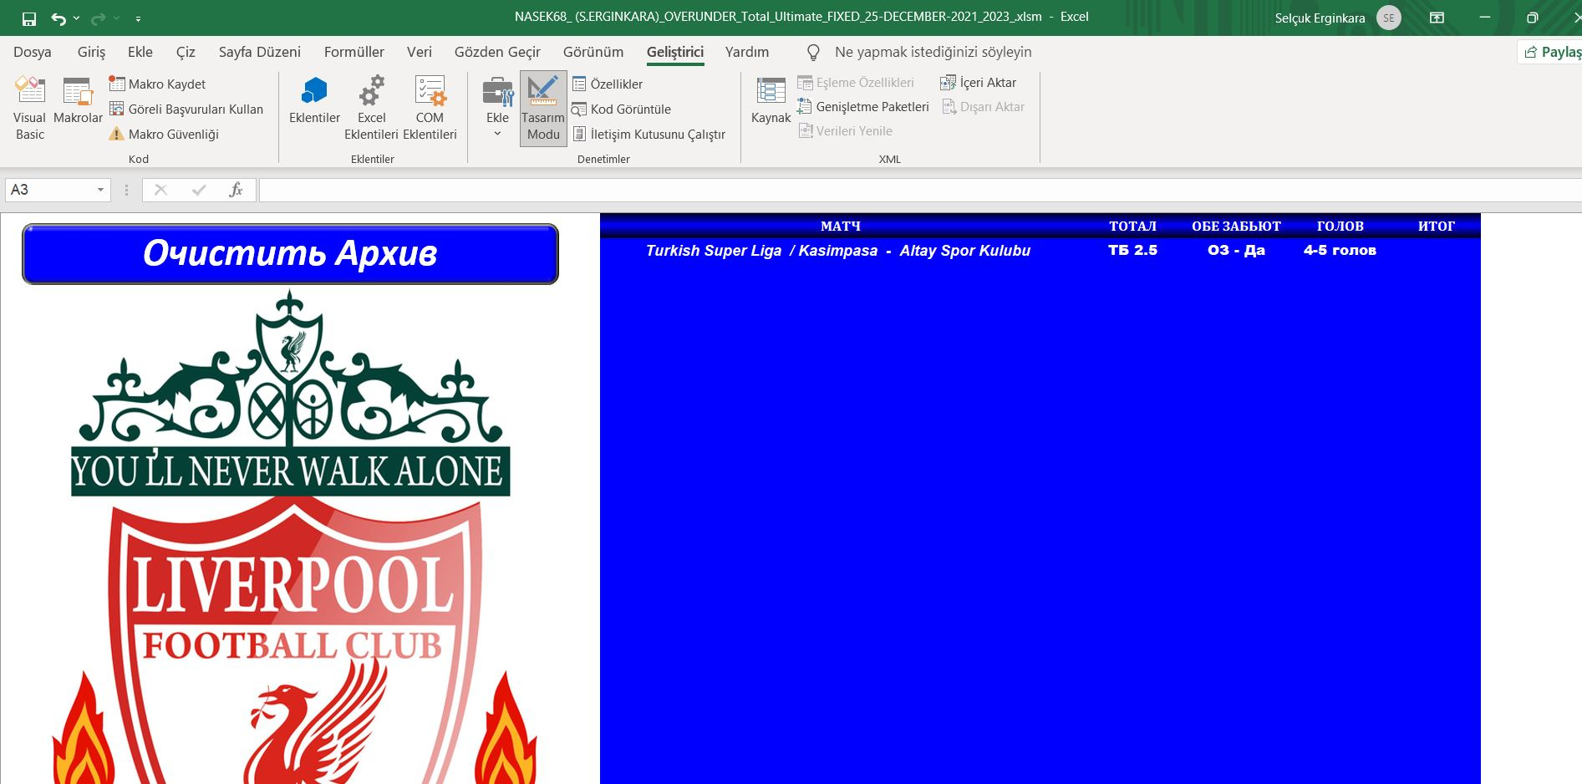Click the Name Box showing A3
Image resolution: width=1582 pixels, height=784 pixels.
tap(49, 190)
